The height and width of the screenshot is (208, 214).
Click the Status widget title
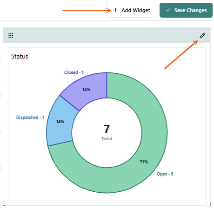pos(20,56)
